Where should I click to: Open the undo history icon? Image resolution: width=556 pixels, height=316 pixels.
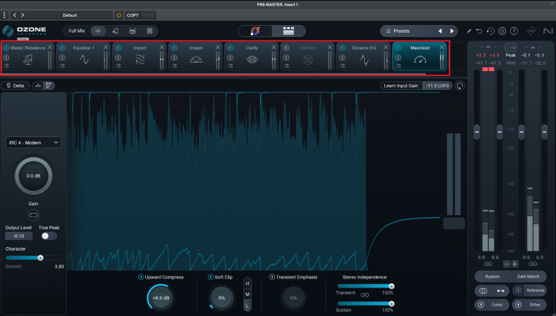491,31
